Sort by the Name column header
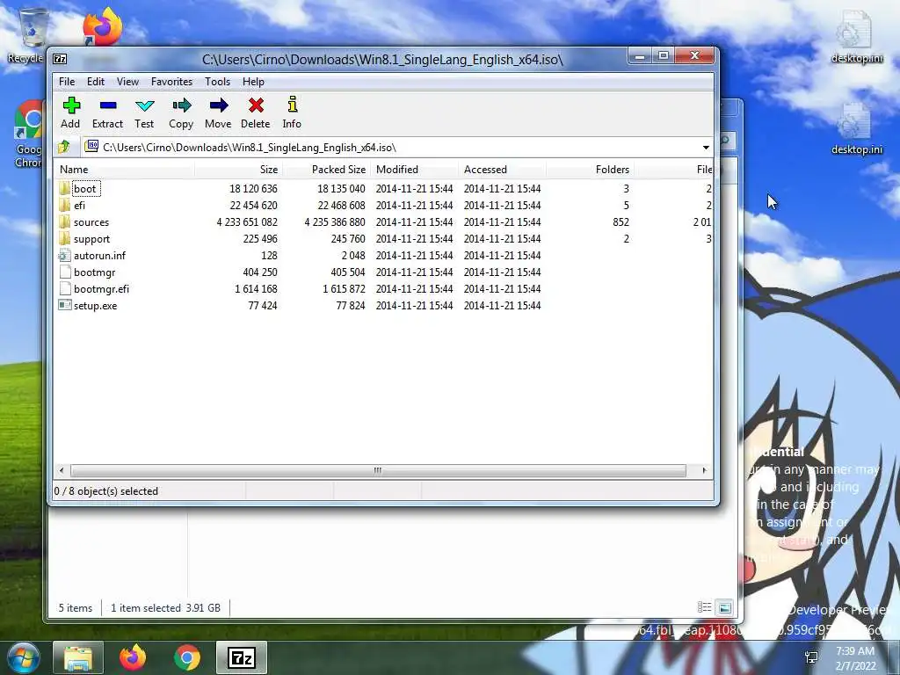The height and width of the screenshot is (675, 900). (125, 170)
